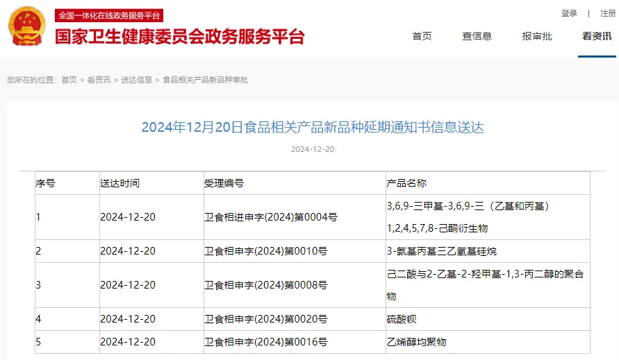Open the 登录 login link
Image resolution: width=619 pixels, height=360 pixels.
tap(569, 13)
